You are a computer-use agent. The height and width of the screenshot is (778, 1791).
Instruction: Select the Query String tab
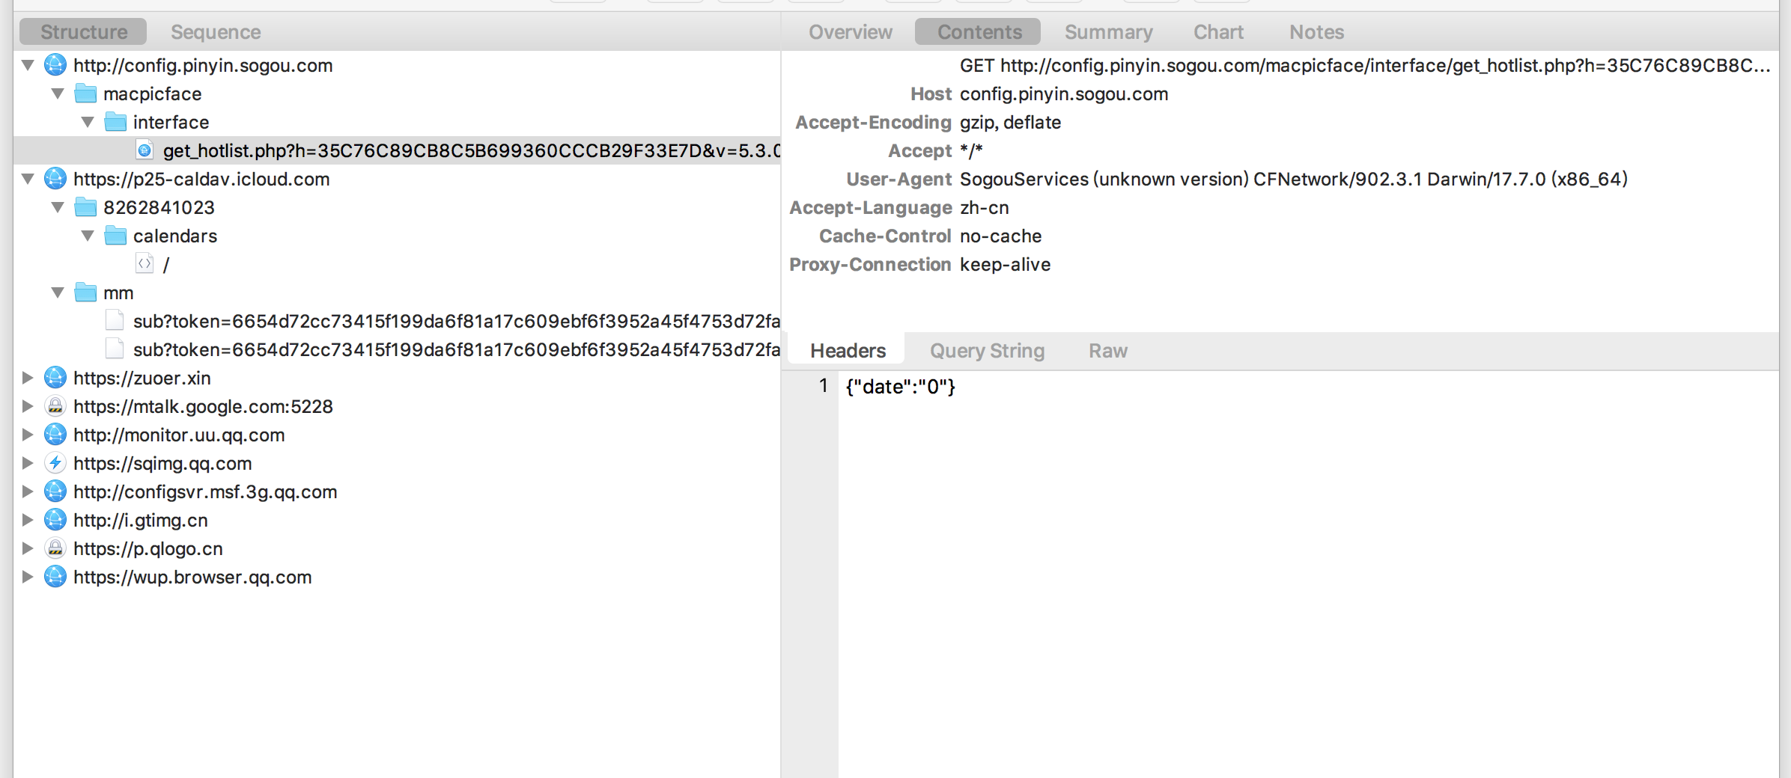(x=987, y=351)
